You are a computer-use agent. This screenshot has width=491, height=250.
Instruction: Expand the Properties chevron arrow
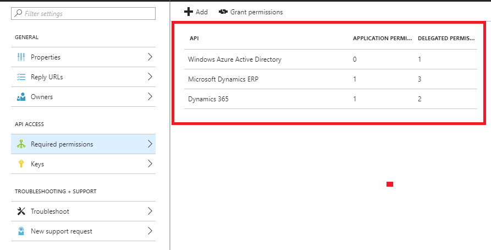[150, 57]
